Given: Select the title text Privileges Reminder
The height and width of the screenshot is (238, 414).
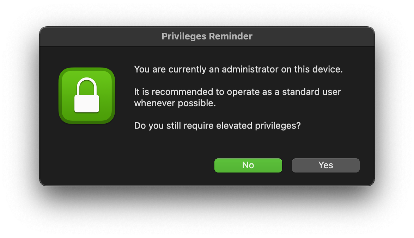Looking at the screenshot, I should click(207, 36).
